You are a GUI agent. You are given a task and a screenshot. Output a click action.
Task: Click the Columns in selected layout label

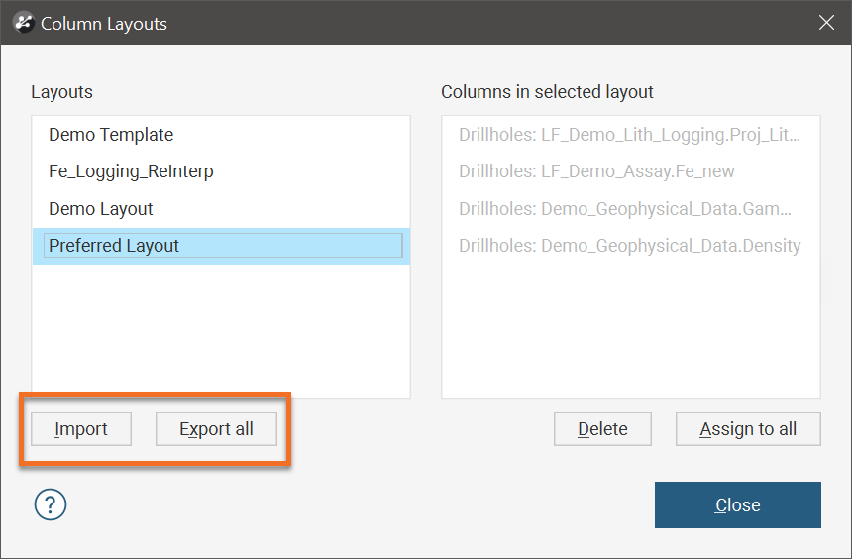point(547,92)
